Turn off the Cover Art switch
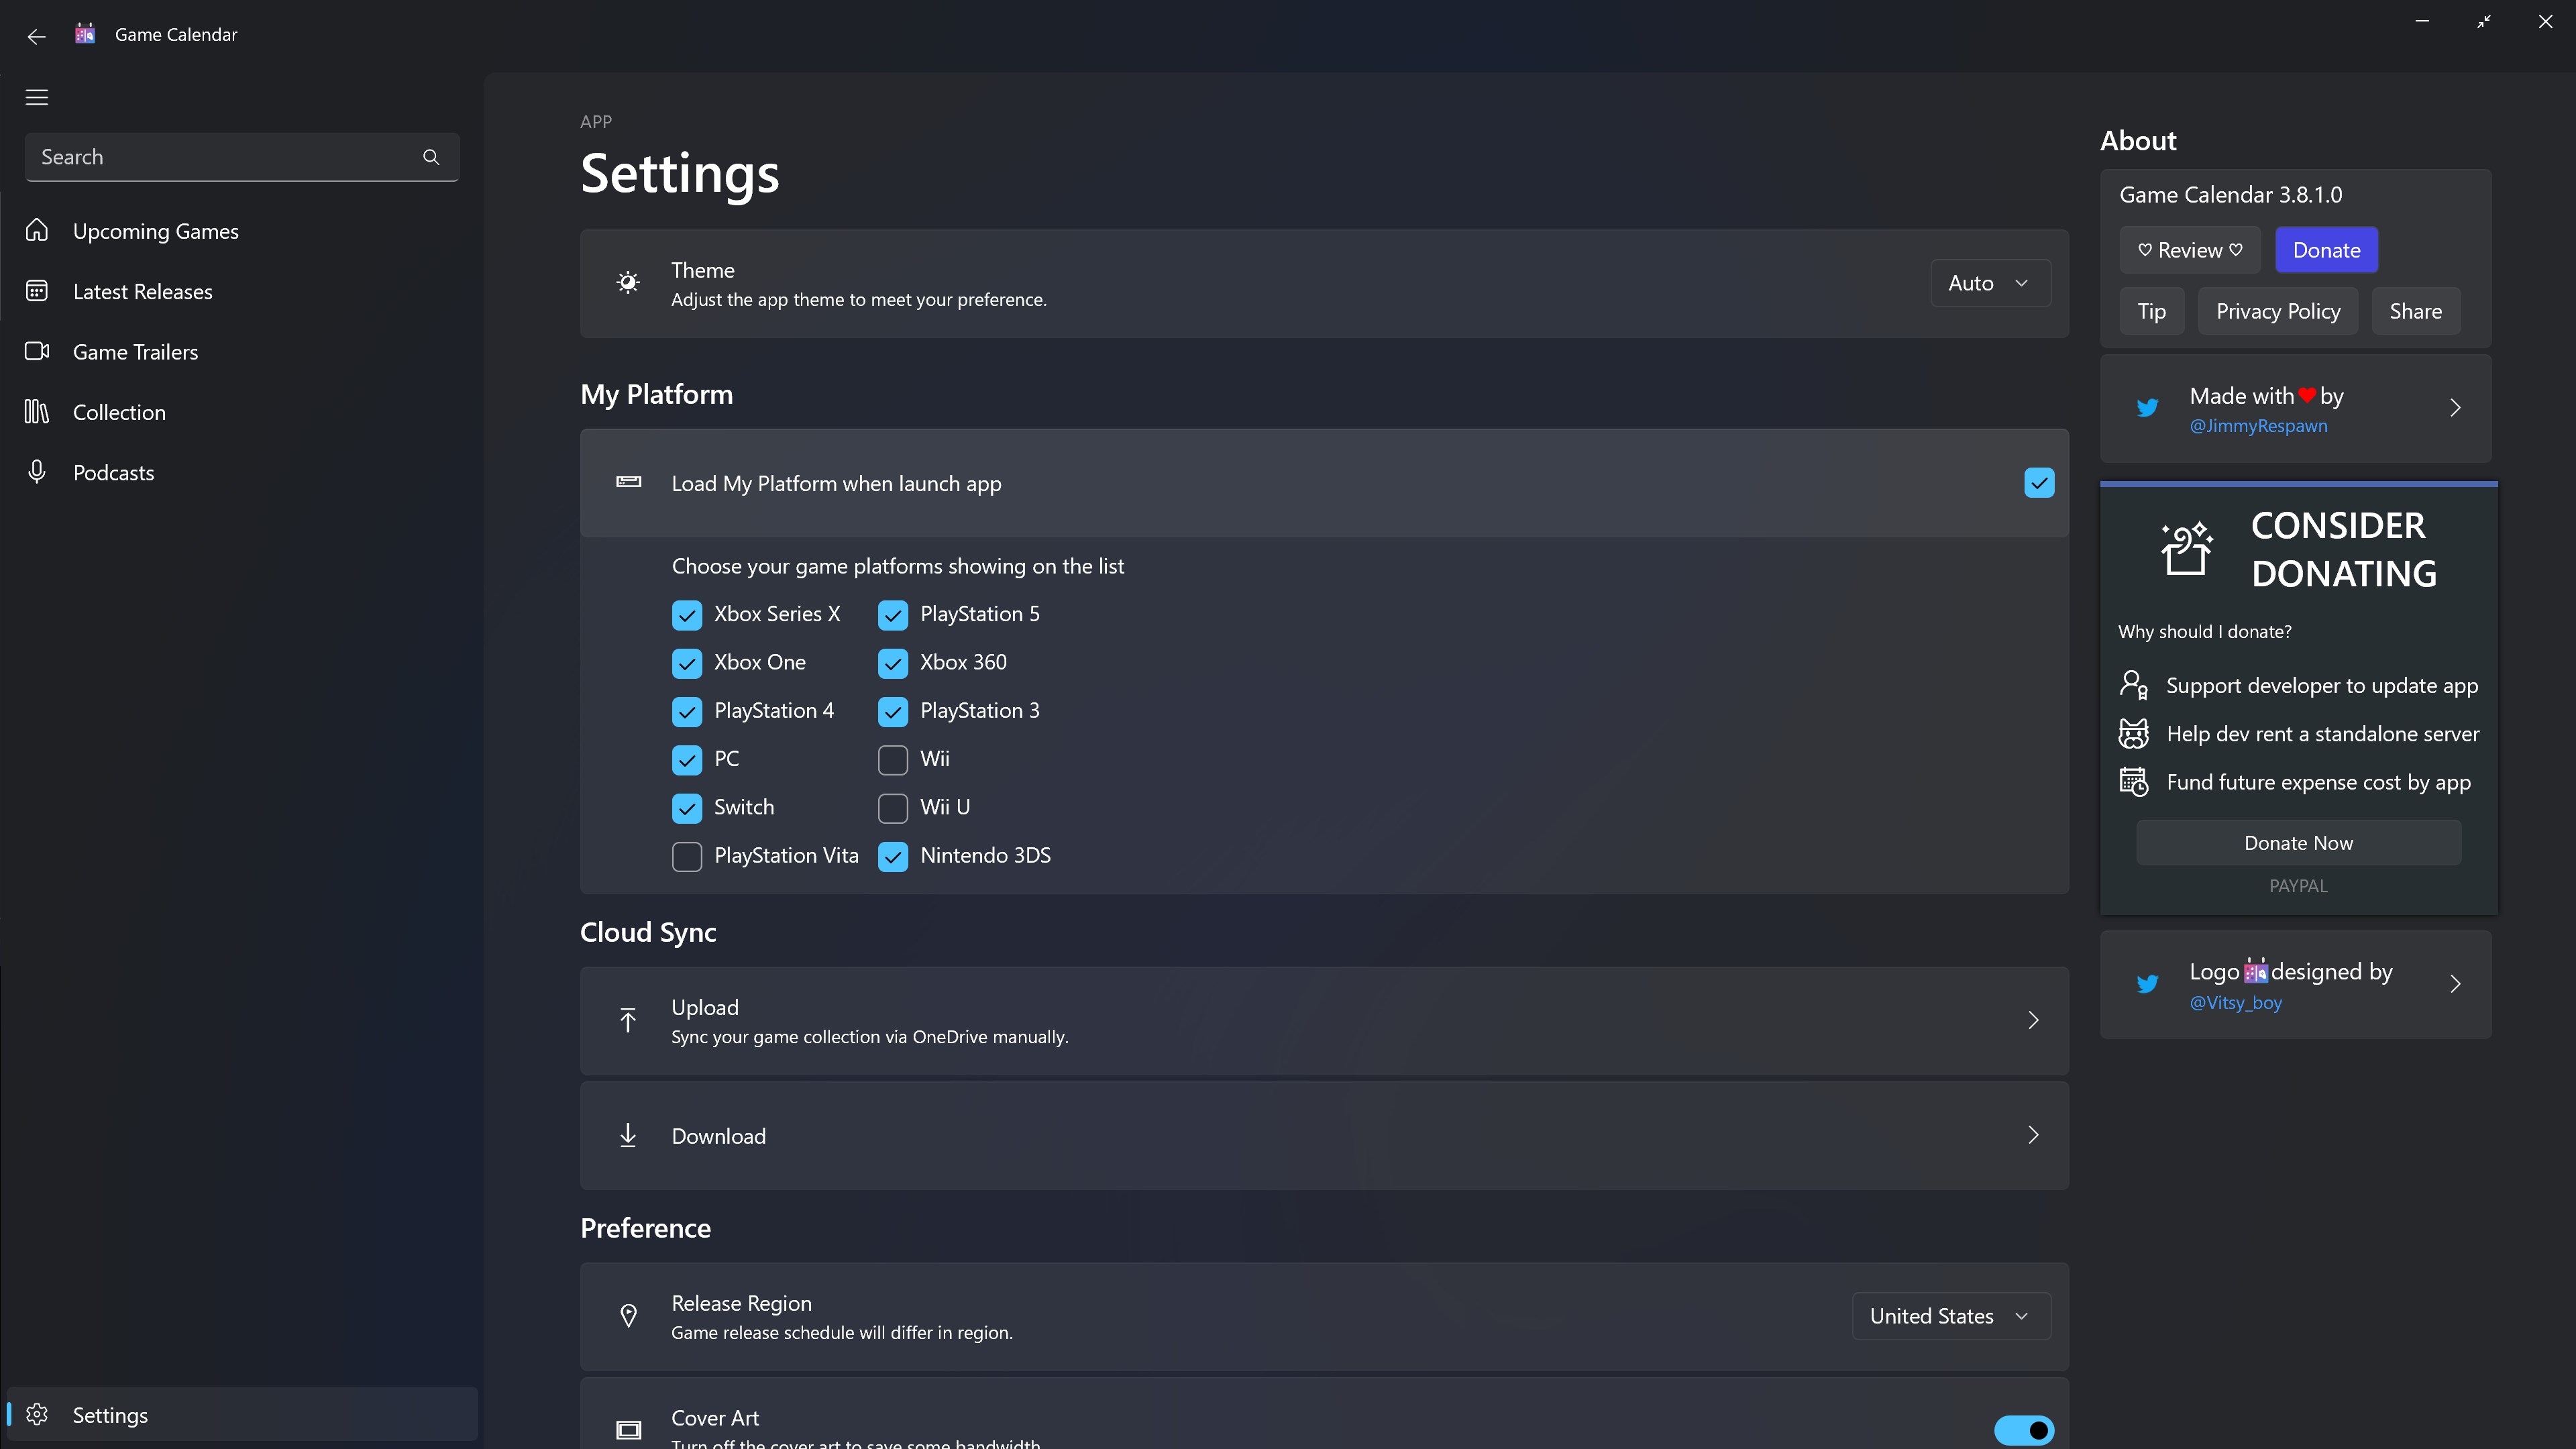 click(x=2024, y=1429)
